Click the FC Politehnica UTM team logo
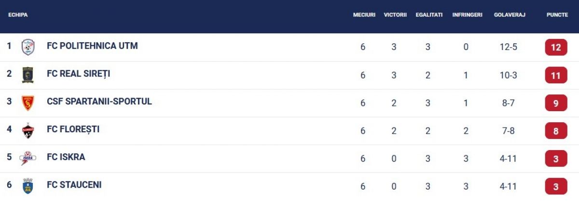This screenshot has width=579, height=204. 28,47
